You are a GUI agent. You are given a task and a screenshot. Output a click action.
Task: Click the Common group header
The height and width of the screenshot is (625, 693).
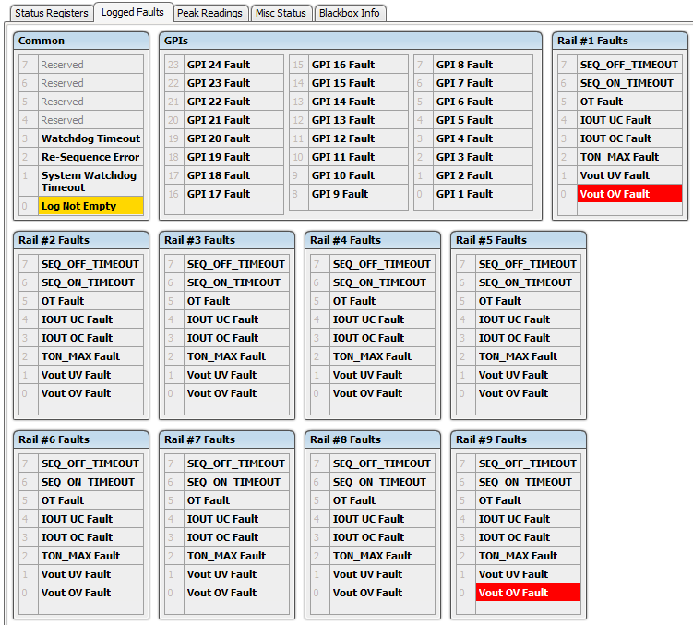coord(81,41)
